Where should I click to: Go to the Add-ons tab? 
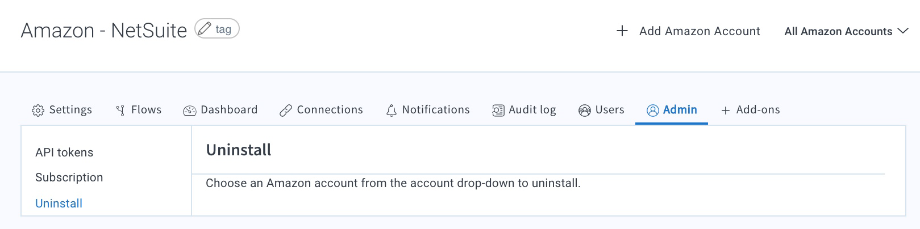(751, 110)
